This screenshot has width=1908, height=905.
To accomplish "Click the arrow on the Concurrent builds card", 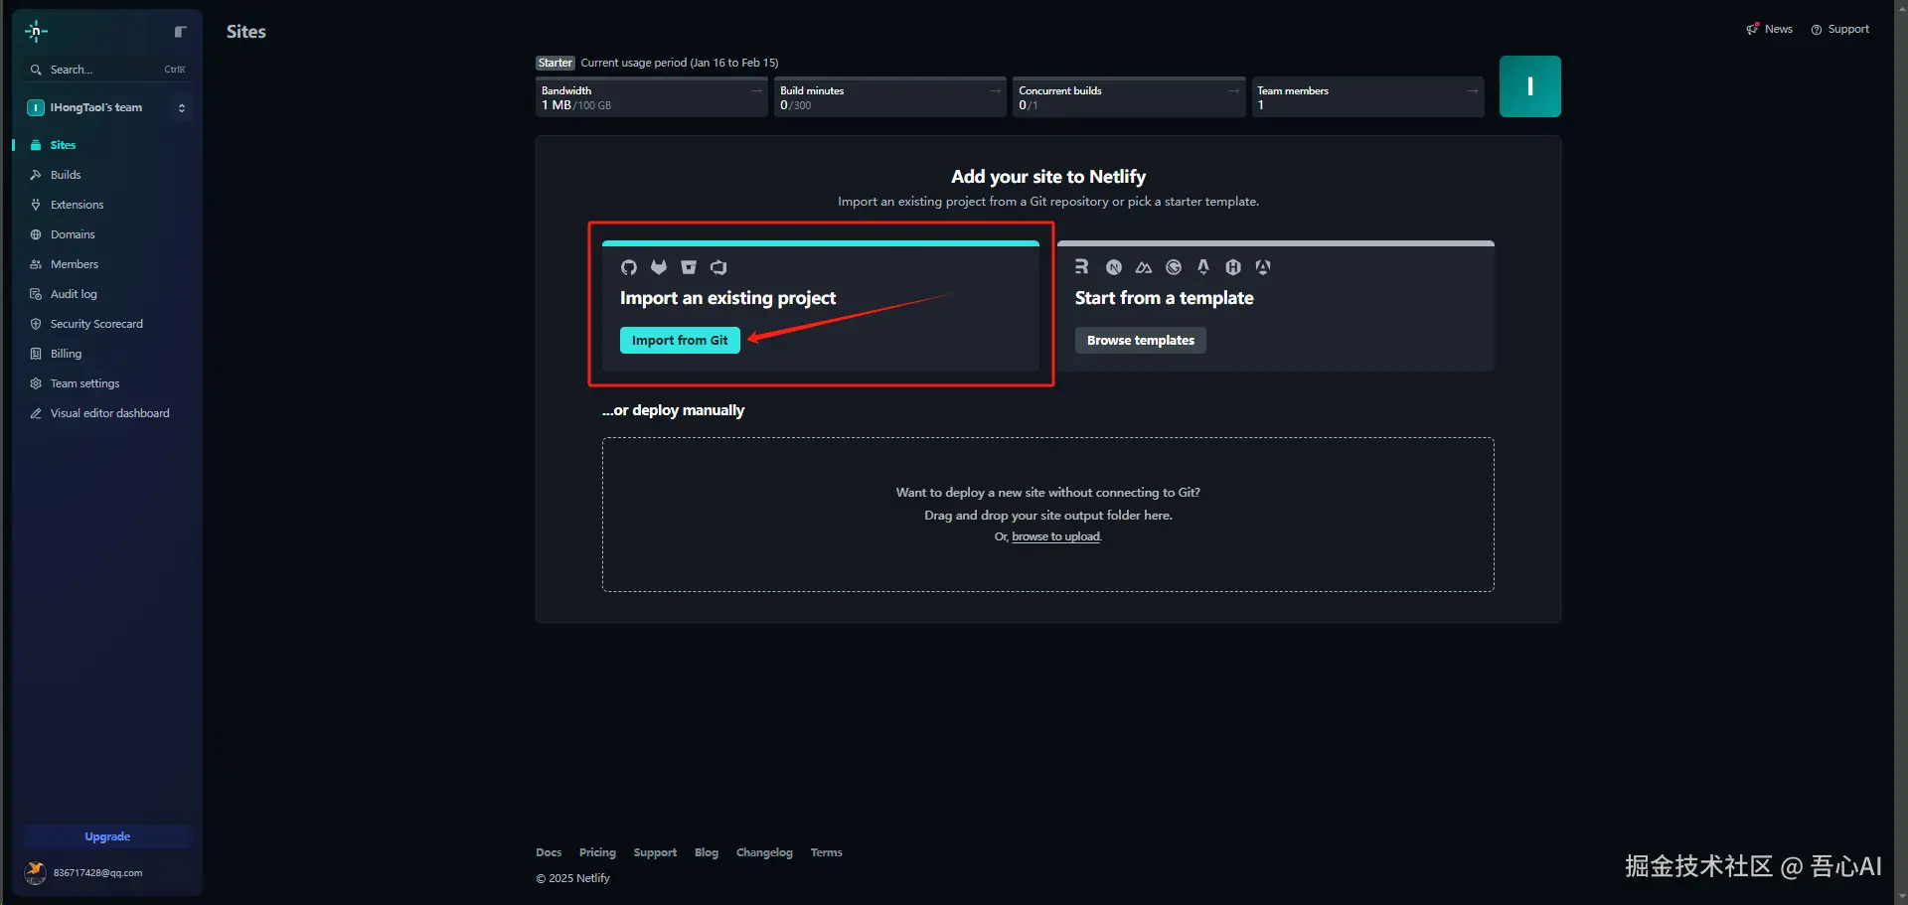I will (1233, 90).
